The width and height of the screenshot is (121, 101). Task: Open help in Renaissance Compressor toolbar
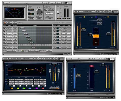click(110, 11)
